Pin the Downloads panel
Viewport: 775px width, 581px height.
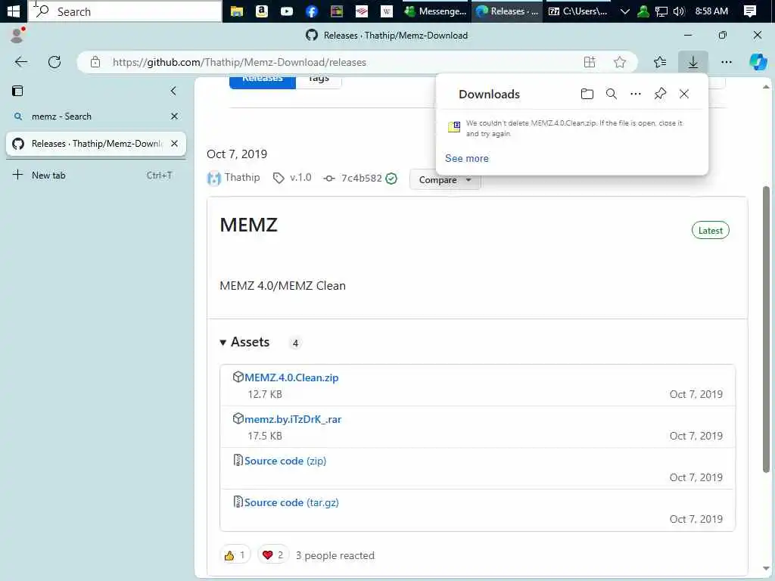tap(660, 94)
